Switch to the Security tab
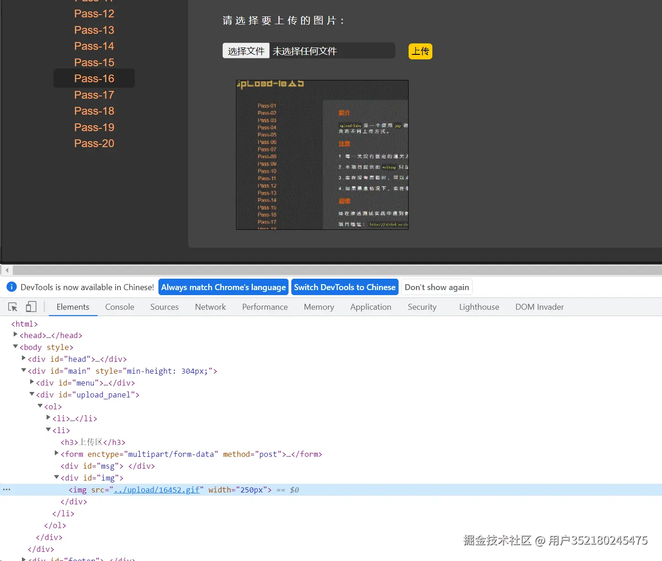Screen dimensions: 662x561 [422, 307]
